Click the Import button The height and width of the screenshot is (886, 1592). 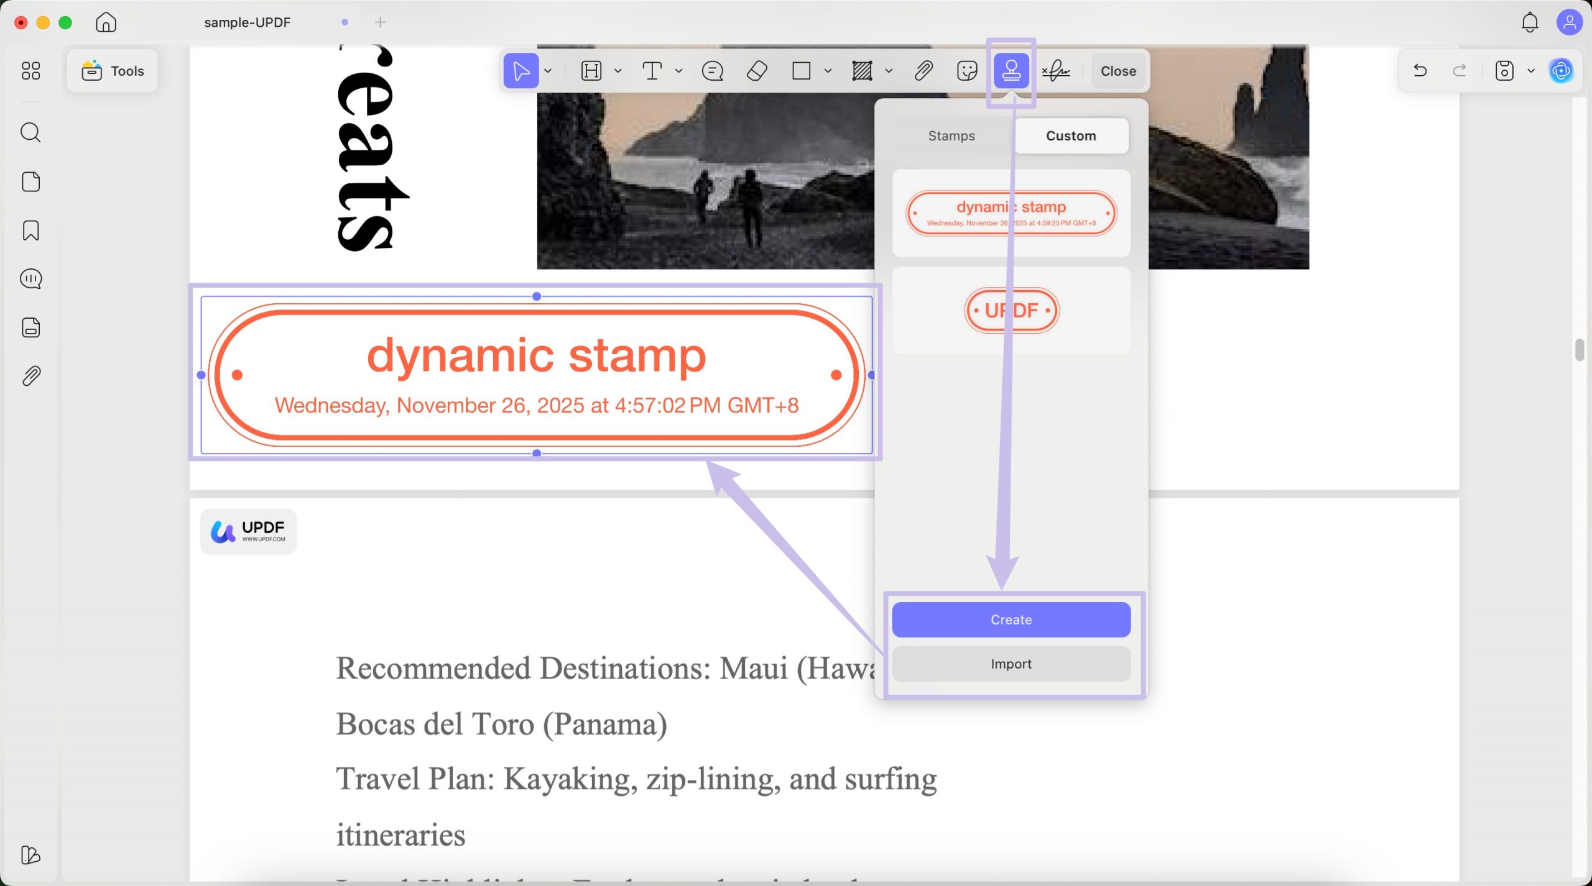click(1011, 664)
